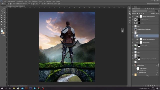Open the Изображение menu
This screenshot has width=160, height=90.
[x=20, y=1]
